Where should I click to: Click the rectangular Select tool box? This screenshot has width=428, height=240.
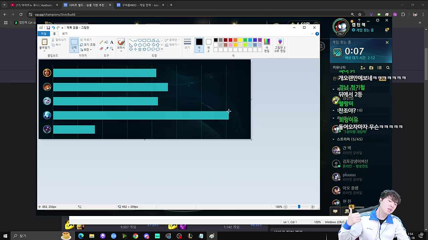pyautogui.click(x=74, y=42)
